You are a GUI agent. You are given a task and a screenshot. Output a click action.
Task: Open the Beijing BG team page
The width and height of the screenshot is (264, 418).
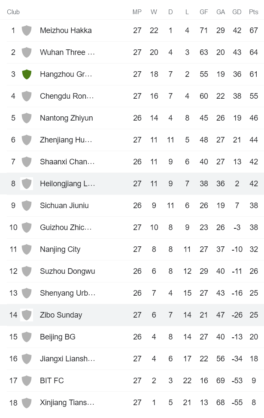coord(58,336)
